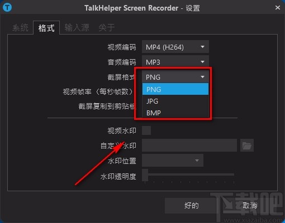Click the 水印透明度 label text
The height and width of the screenshot is (223, 285).
click(118, 176)
